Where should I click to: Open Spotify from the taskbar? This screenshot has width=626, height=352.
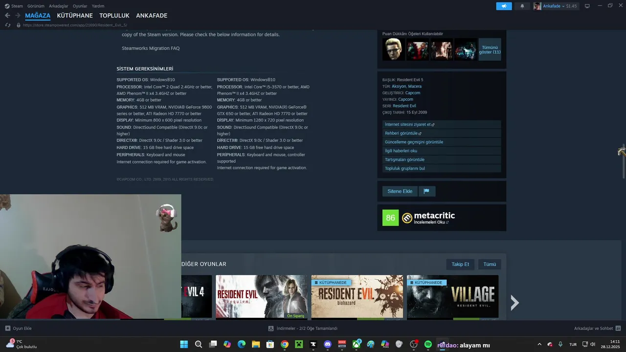(428, 344)
